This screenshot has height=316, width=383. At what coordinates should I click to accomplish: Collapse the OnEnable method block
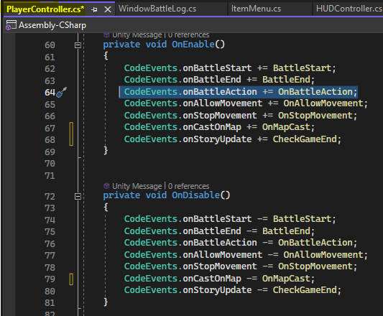(x=78, y=45)
